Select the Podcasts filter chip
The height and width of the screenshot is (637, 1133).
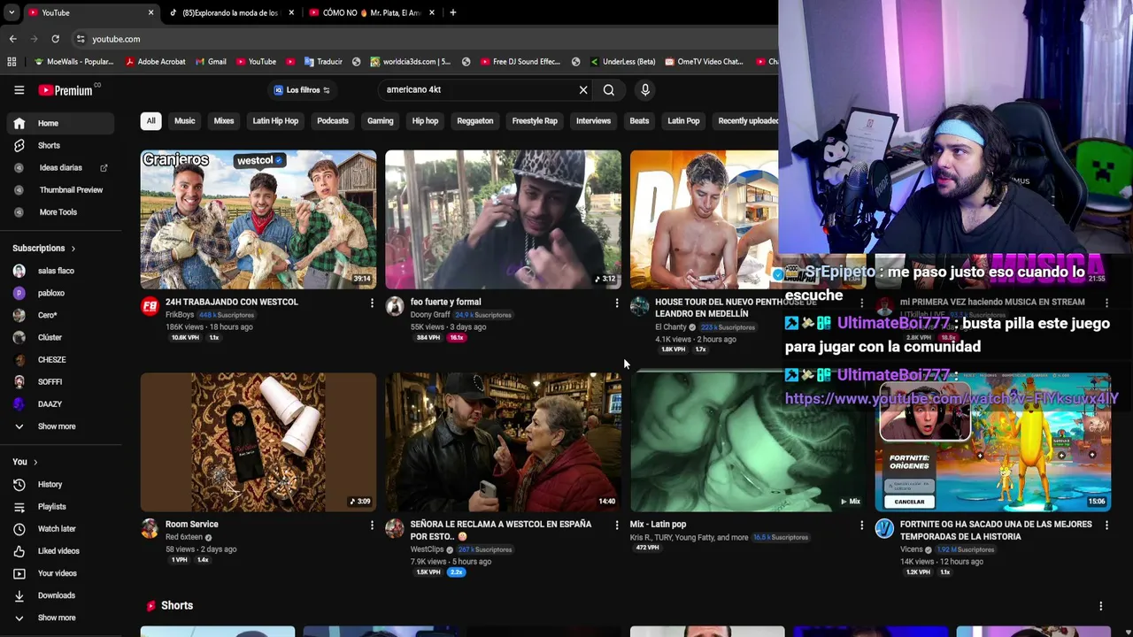pyautogui.click(x=333, y=120)
